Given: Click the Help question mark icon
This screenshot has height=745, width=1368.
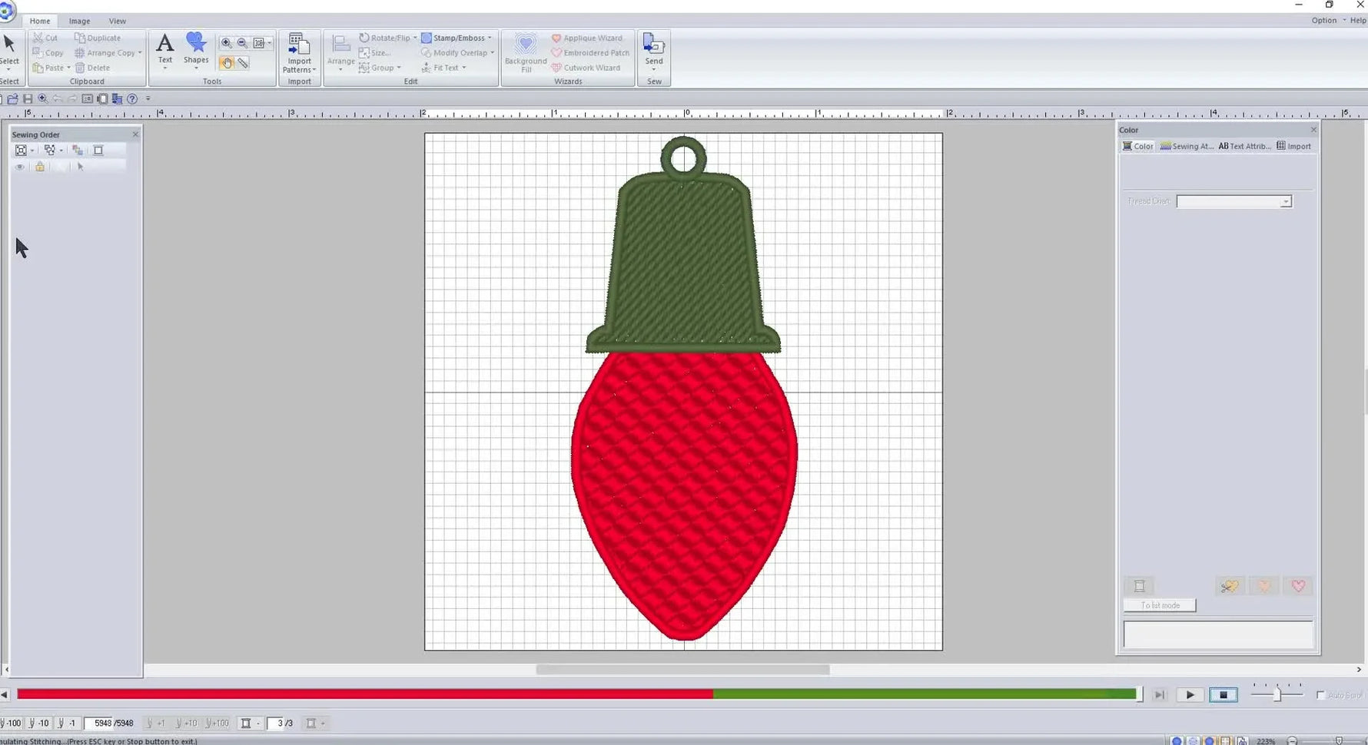Looking at the screenshot, I should tap(132, 98).
